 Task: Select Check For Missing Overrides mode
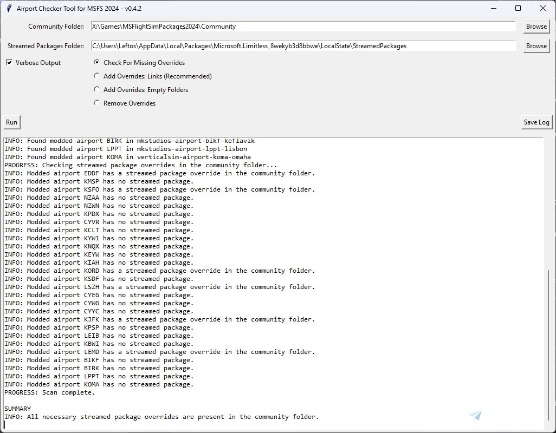click(96, 62)
